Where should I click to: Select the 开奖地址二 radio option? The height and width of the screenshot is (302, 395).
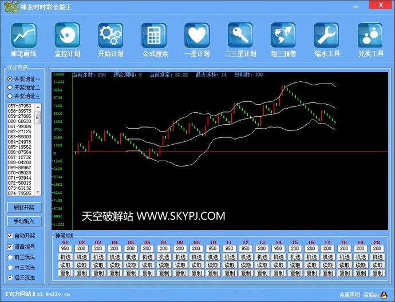[x=10, y=88]
